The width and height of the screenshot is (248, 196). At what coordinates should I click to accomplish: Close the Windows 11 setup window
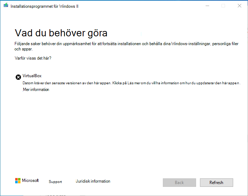pyautogui.click(x=240, y=6)
